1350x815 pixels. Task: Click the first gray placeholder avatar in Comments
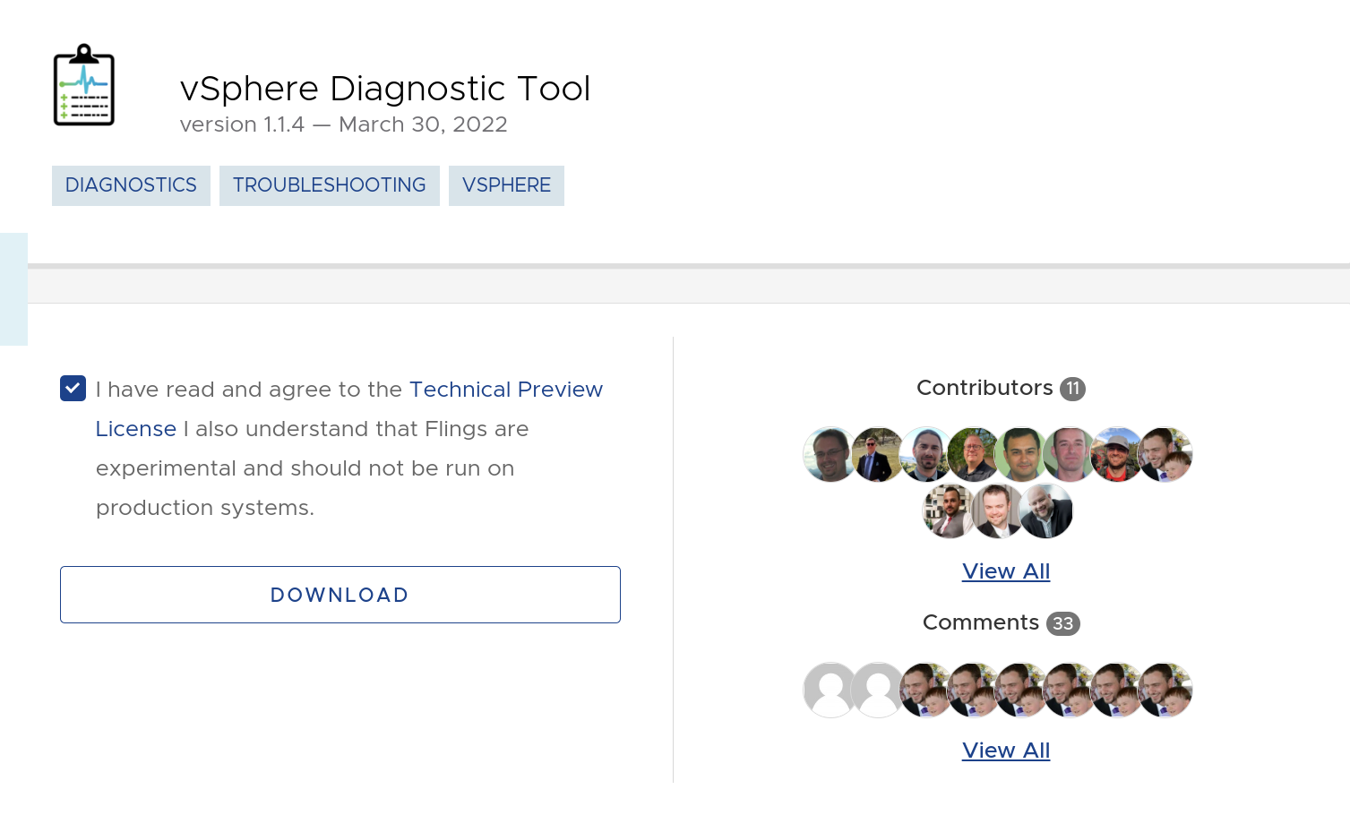pyautogui.click(x=830, y=691)
